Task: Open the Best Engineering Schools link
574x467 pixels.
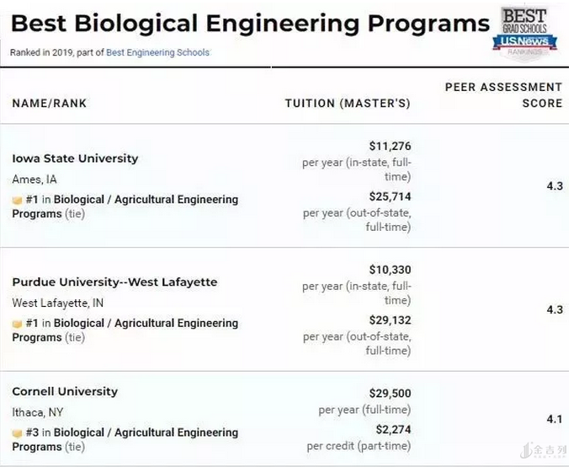Action: click(x=157, y=52)
